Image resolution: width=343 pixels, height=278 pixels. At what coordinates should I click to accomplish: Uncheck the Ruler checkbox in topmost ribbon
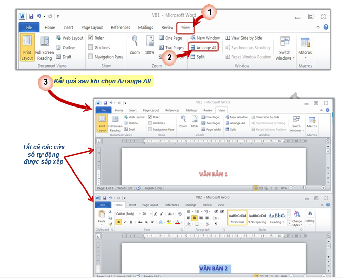(x=90, y=38)
